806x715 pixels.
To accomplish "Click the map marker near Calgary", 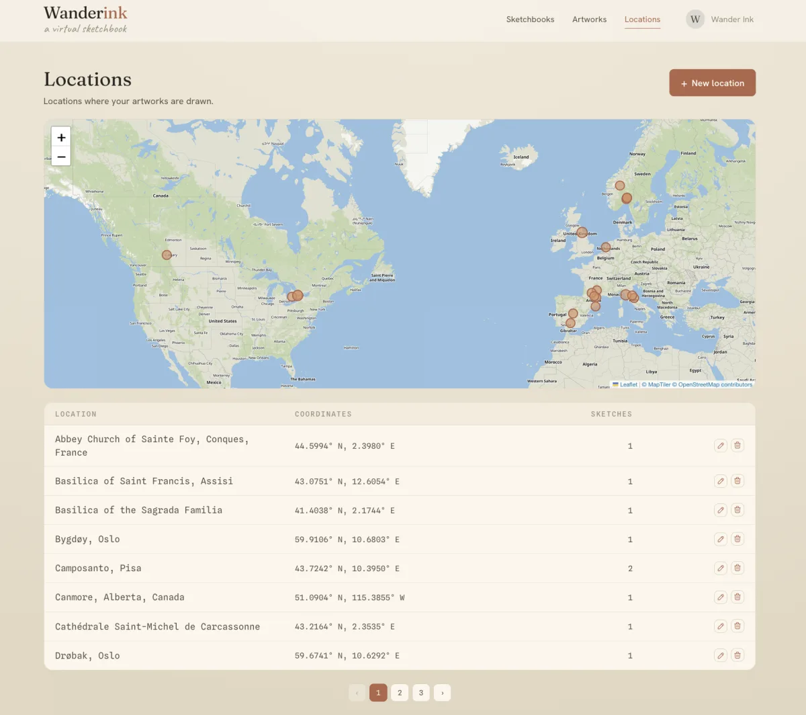I will point(167,255).
